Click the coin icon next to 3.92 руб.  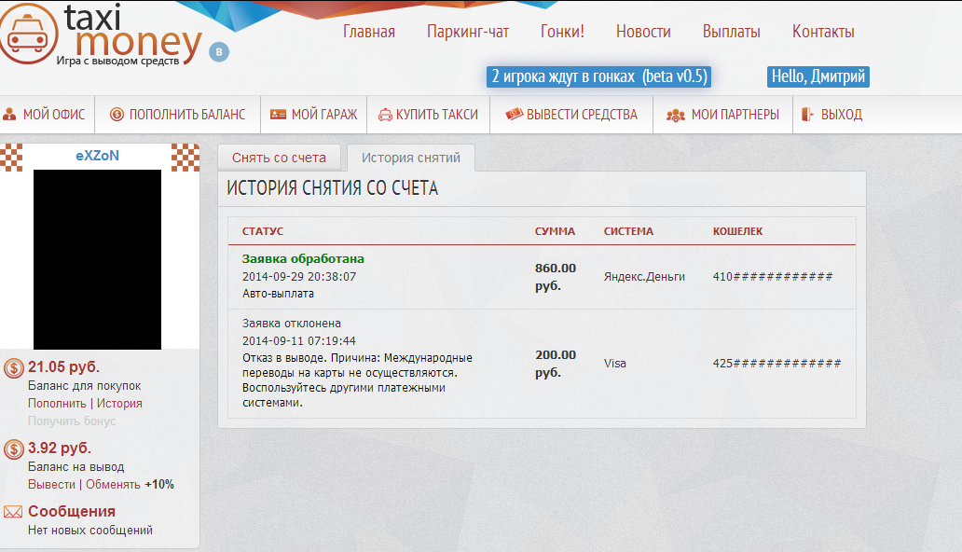[x=13, y=448]
